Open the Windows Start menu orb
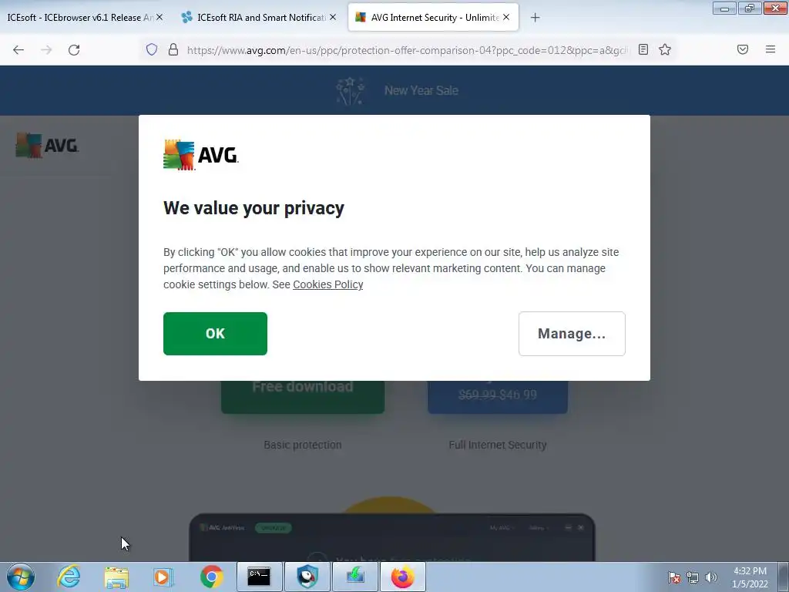The width and height of the screenshot is (789, 592). coord(21,577)
